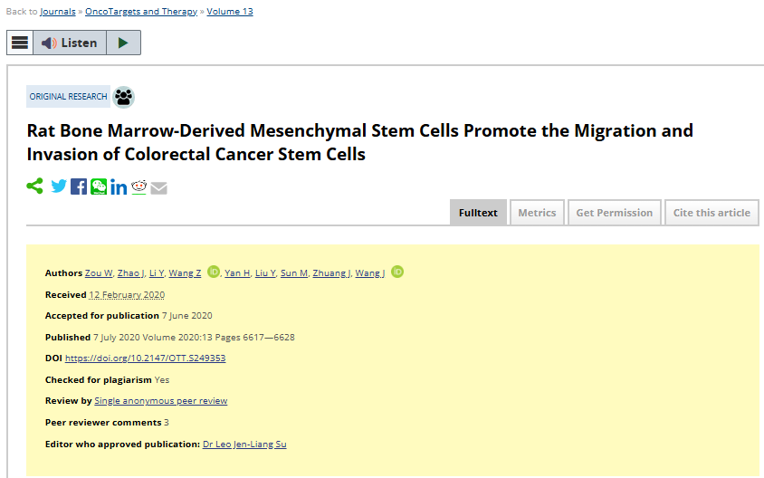Open the ReadSpeaker hamburger menu
The height and width of the screenshot is (478, 764).
pos(20,43)
